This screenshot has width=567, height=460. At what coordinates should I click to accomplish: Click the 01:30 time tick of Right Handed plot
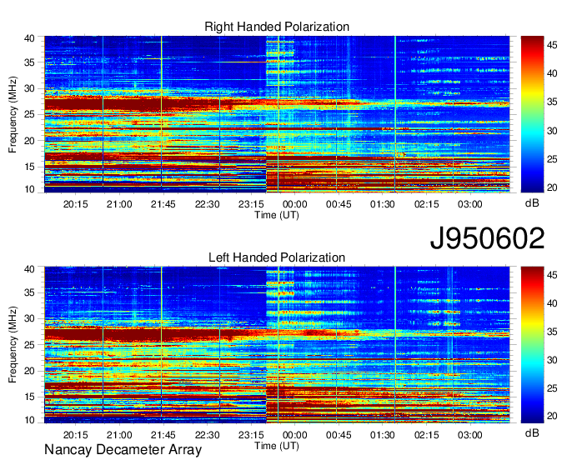382,204
